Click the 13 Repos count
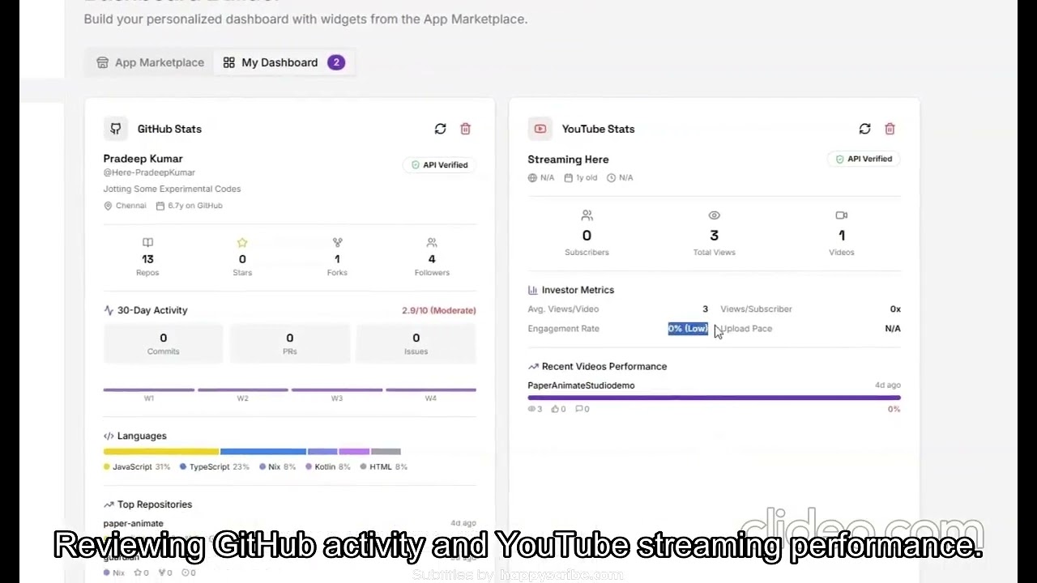The image size is (1037, 583). [x=147, y=259]
